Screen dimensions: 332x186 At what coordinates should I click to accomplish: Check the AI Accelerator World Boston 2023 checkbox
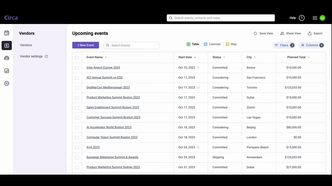[x=77, y=128]
